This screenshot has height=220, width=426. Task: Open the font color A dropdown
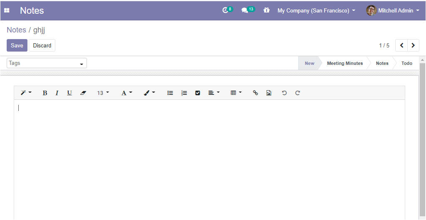click(126, 93)
